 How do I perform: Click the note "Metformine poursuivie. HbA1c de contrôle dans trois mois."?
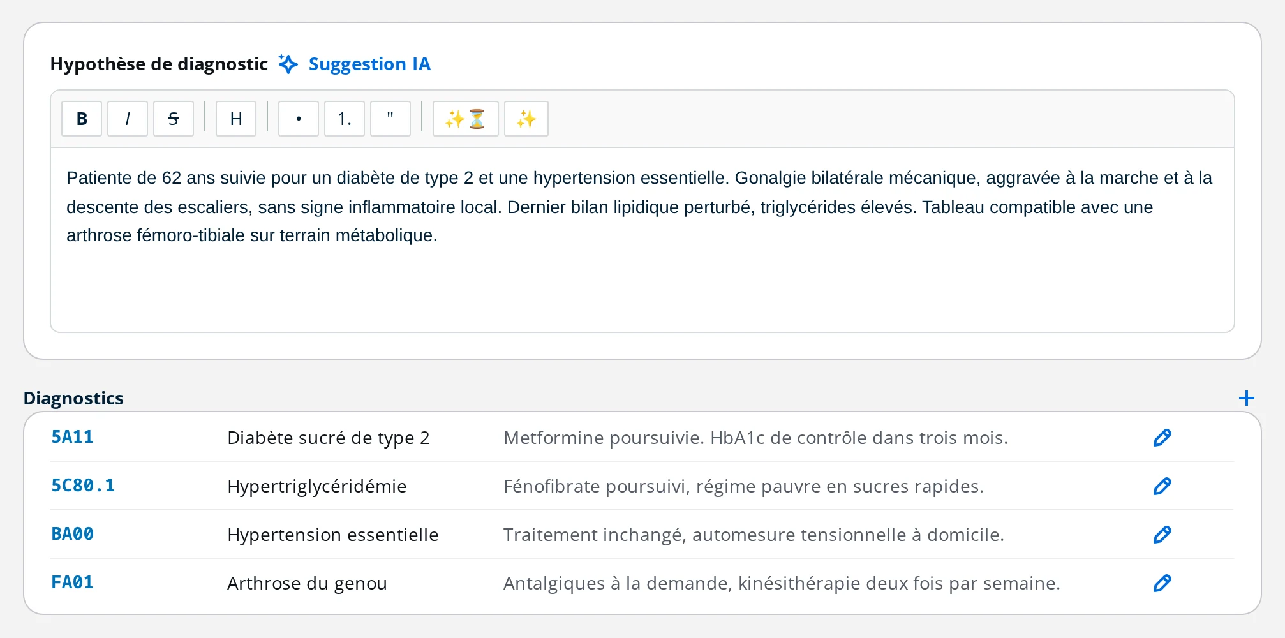[x=755, y=438]
